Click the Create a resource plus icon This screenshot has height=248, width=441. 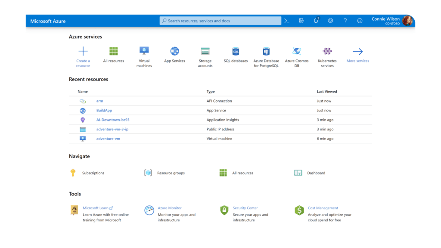[x=83, y=51]
